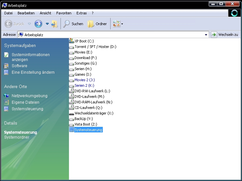Select the DVD-RW-Laufwerk (L:) disc icon
This screenshot has width=242, height=181.
click(x=72, y=91)
